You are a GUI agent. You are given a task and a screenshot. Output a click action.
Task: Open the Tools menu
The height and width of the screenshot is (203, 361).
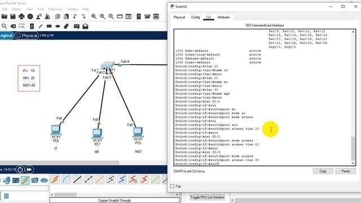click(41, 9)
